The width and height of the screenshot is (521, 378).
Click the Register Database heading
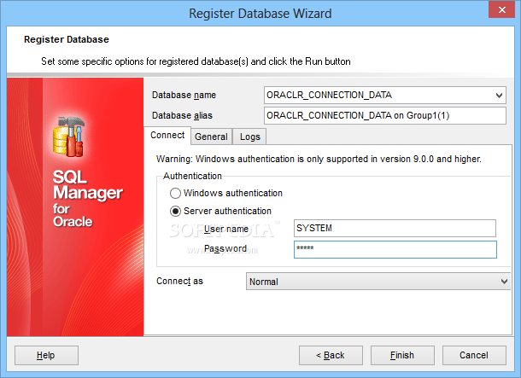67,39
